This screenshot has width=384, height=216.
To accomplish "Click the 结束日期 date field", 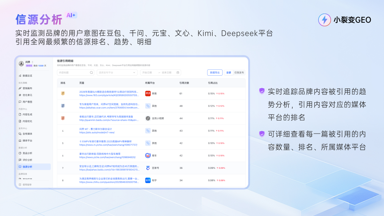I will point(167,73).
